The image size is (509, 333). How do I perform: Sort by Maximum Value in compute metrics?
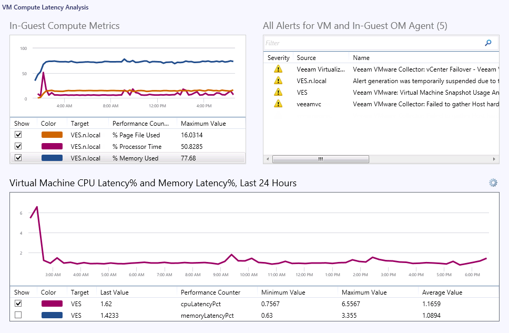coord(203,124)
